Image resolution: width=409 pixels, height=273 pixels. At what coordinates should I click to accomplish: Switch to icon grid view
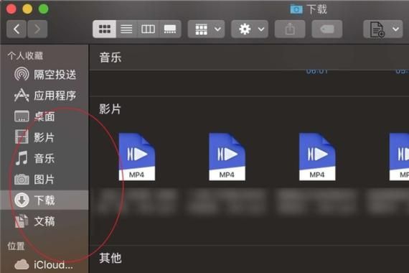[x=104, y=29]
